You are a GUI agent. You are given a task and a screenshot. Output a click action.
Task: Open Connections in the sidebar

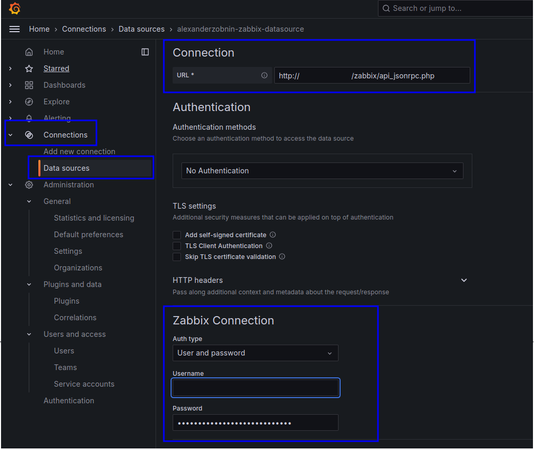(x=65, y=135)
